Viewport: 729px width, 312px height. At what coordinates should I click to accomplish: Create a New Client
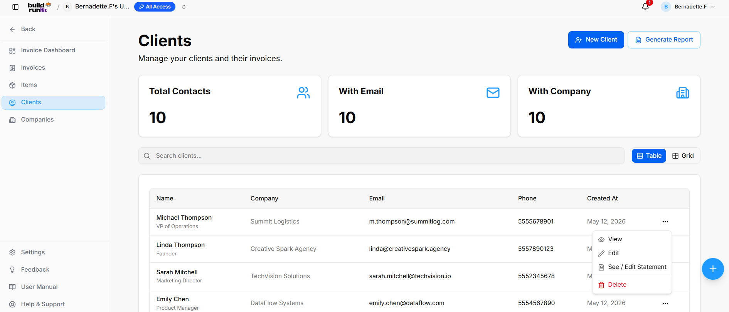pyautogui.click(x=596, y=40)
